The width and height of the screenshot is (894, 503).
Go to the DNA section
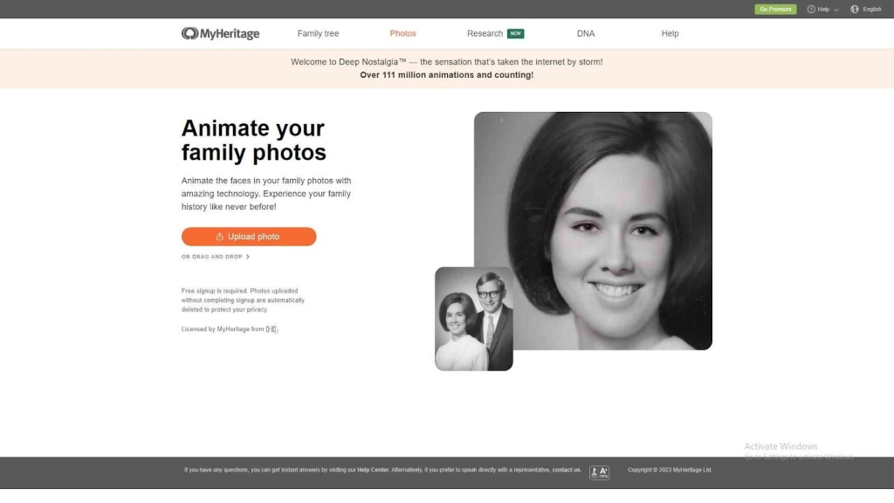click(586, 33)
